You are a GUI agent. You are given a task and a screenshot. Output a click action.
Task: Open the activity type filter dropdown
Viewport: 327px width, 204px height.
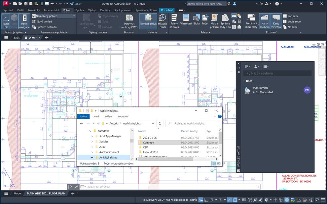(x=265, y=66)
